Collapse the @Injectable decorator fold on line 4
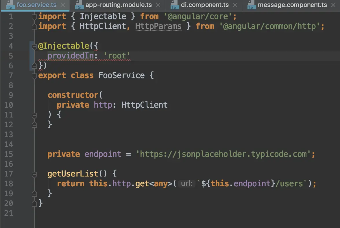 tap(34, 46)
